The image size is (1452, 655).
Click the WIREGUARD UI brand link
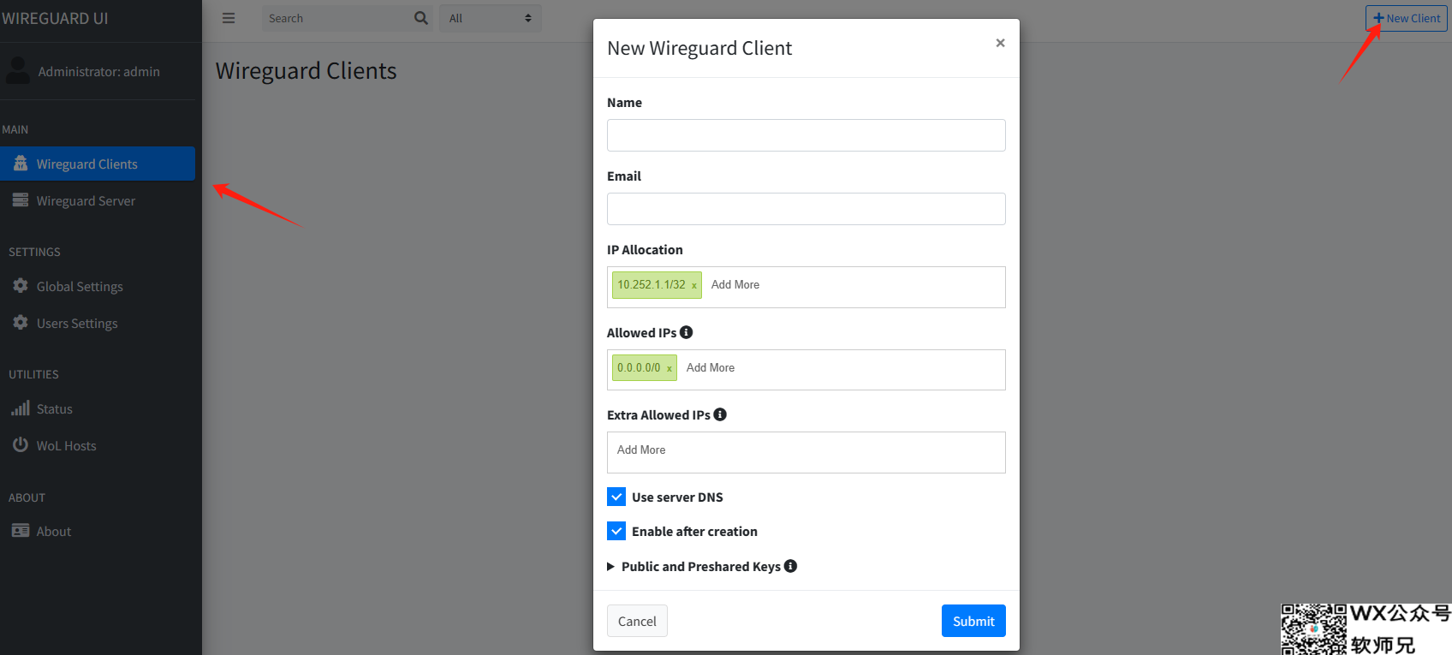[55, 19]
